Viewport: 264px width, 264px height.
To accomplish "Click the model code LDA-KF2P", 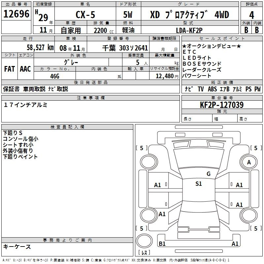I will [189, 30].
